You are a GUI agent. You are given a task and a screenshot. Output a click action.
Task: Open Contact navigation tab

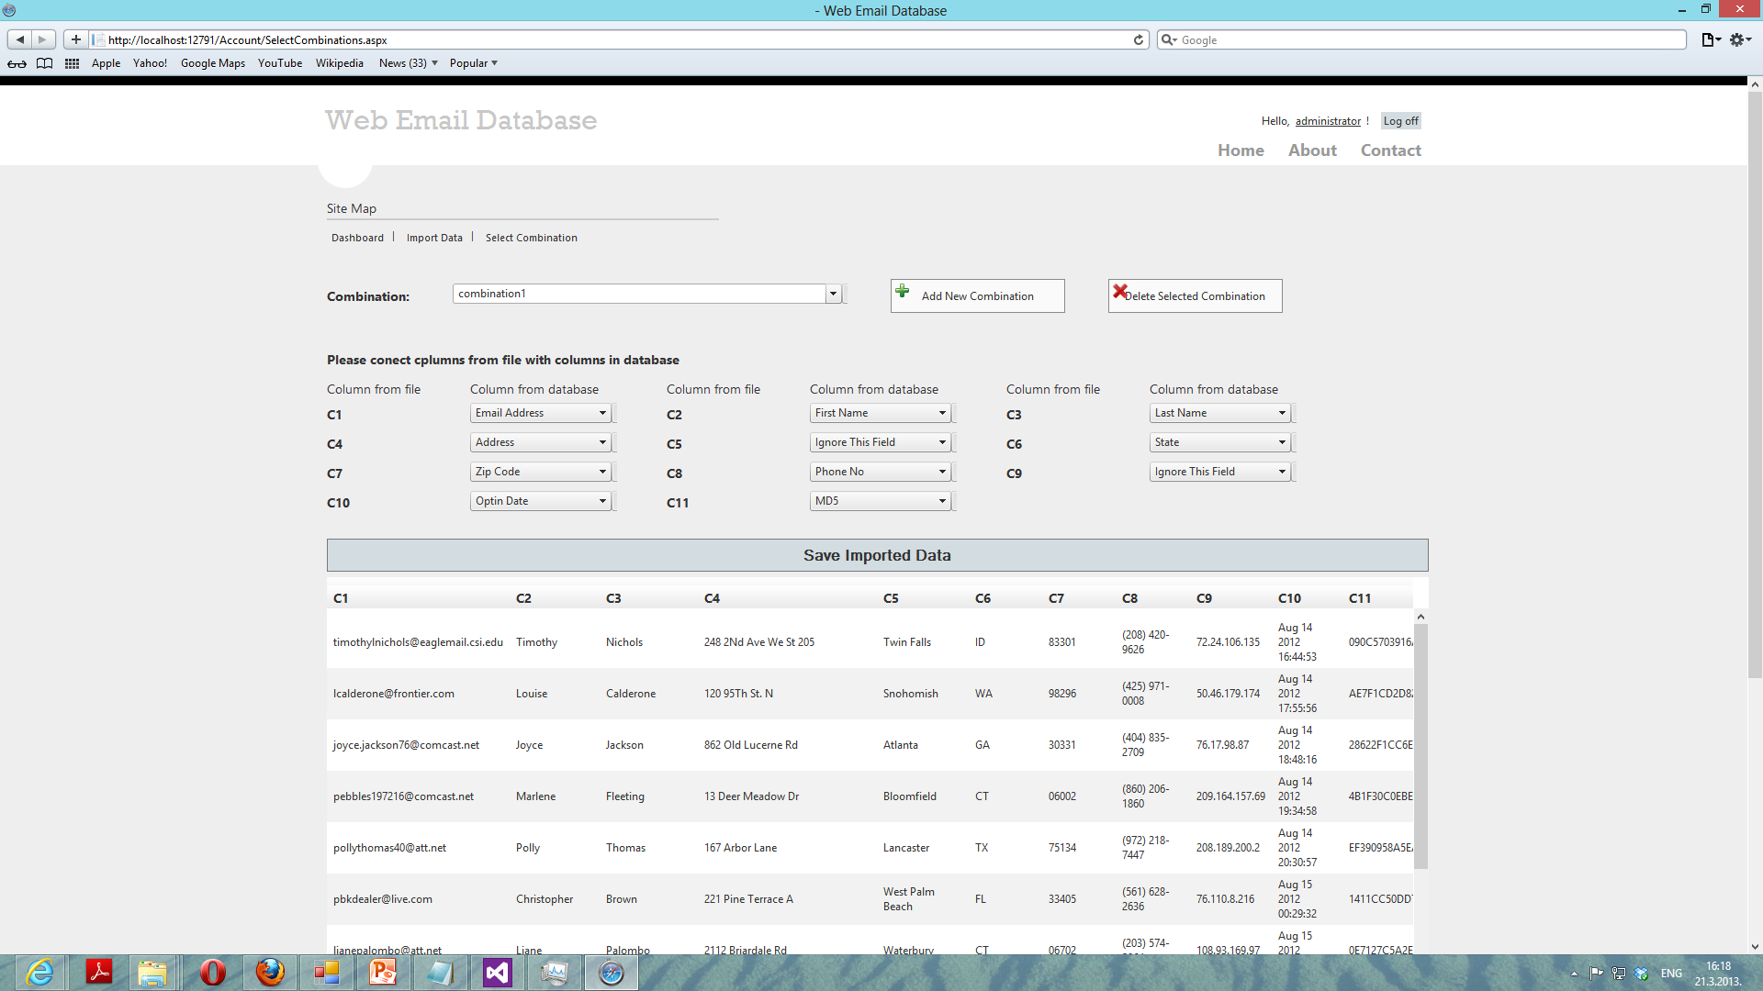tap(1390, 150)
